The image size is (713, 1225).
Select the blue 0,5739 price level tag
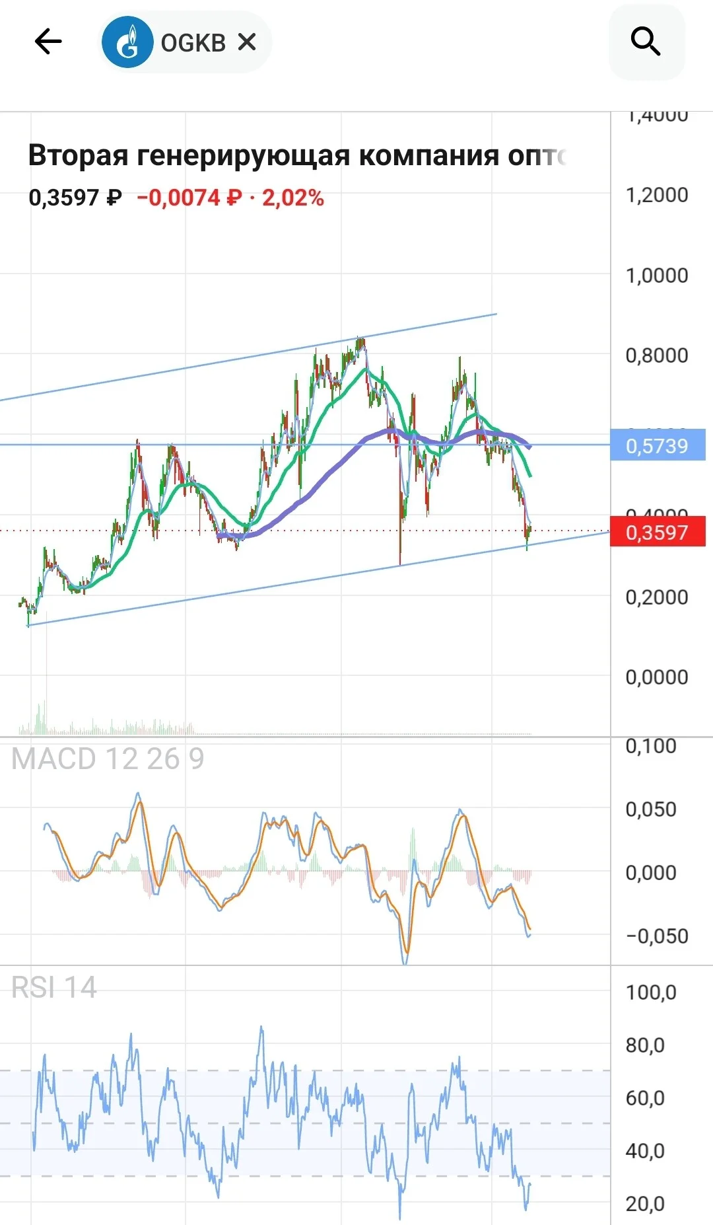pyautogui.click(x=658, y=445)
